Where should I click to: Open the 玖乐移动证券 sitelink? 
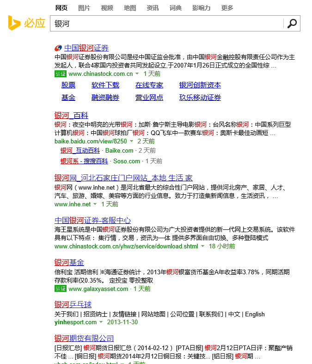tap(200, 98)
